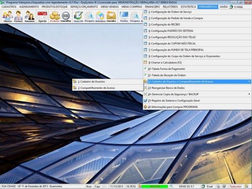Choose 15-Registro do Sistema e Configuração Geral

(x=197, y=101)
